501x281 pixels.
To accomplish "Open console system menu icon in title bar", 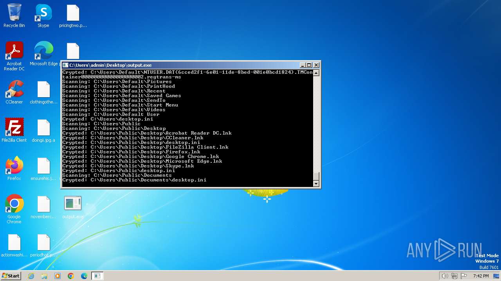I will pos(65,65).
